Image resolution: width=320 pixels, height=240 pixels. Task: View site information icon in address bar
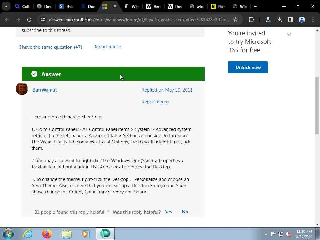click(x=42, y=20)
